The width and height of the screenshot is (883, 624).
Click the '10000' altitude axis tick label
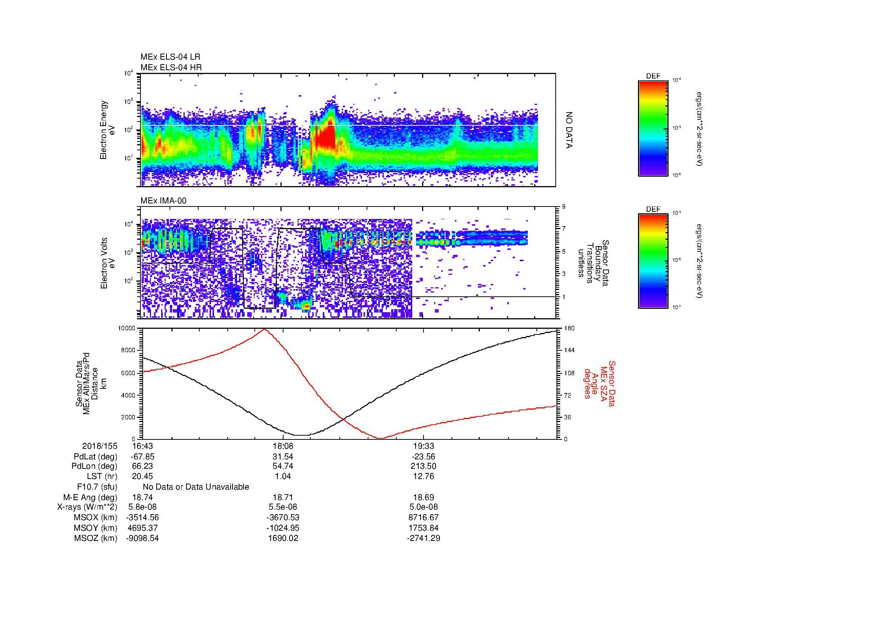[x=127, y=328]
